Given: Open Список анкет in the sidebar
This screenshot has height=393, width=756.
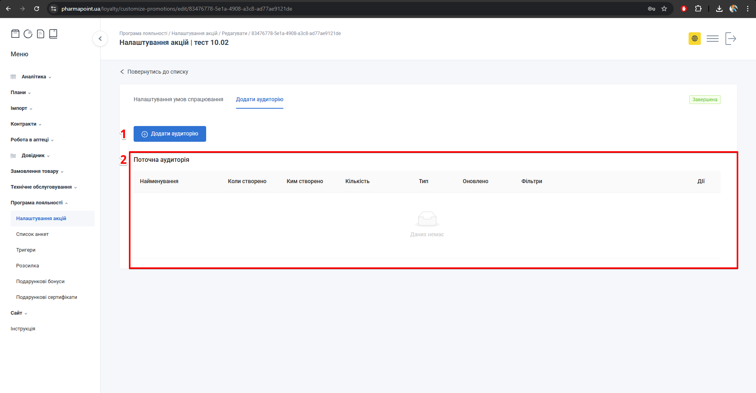Looking at the screenshot, I should pos(32,234).
